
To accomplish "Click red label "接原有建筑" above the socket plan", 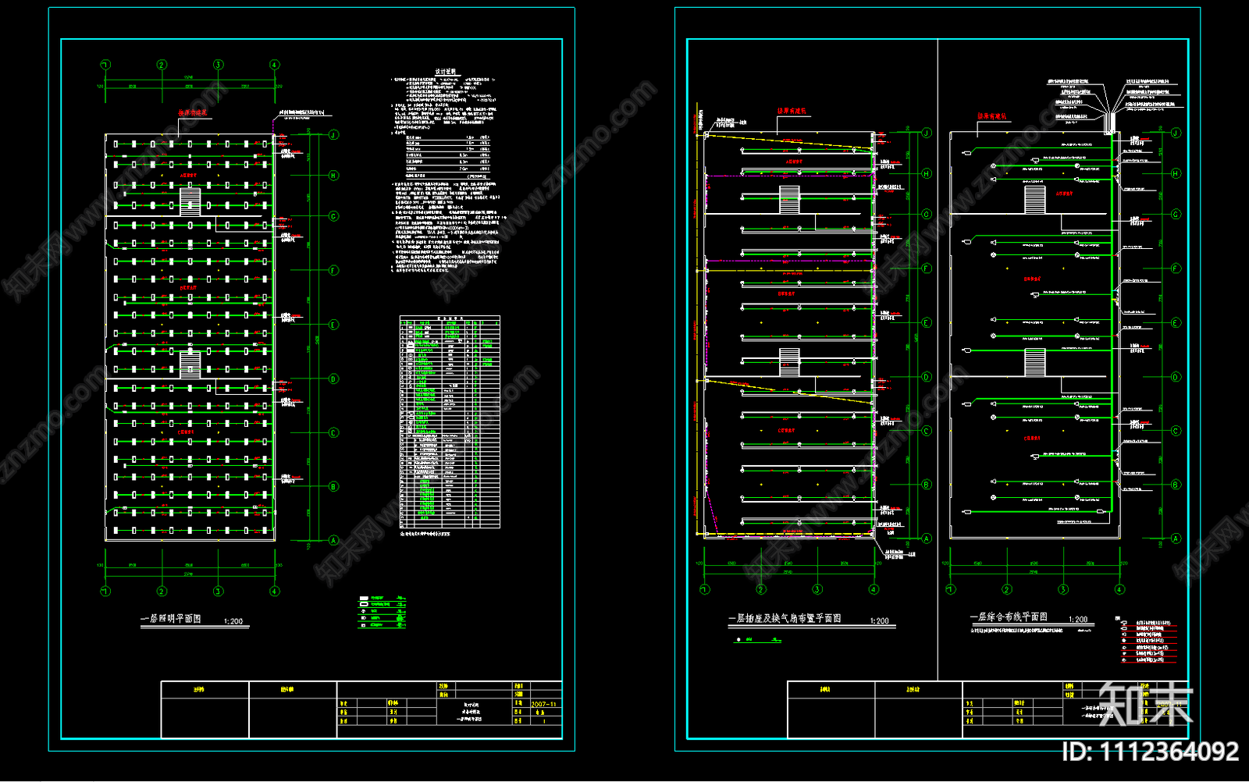I will point(791,112).
